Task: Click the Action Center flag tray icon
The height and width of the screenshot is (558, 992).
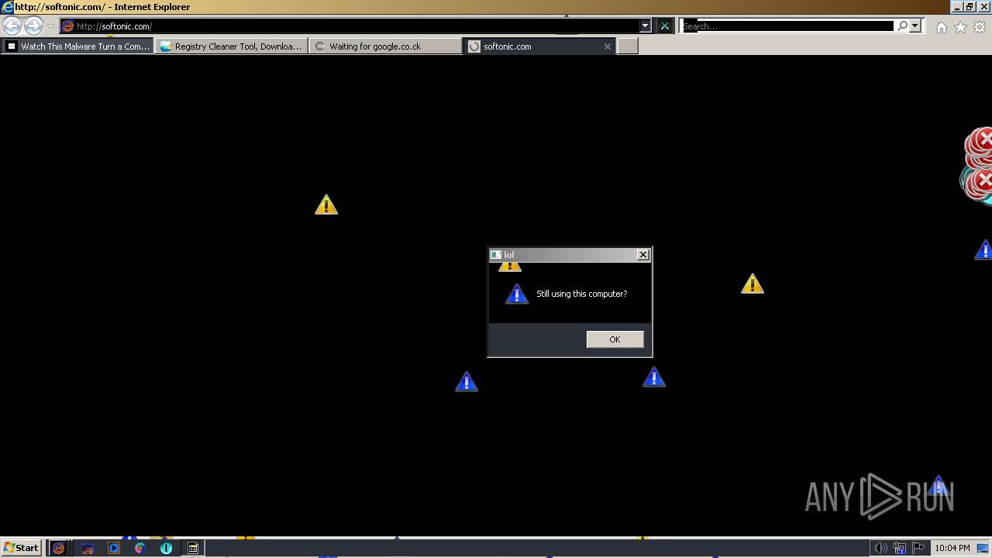Action: (x=918, y=548)
